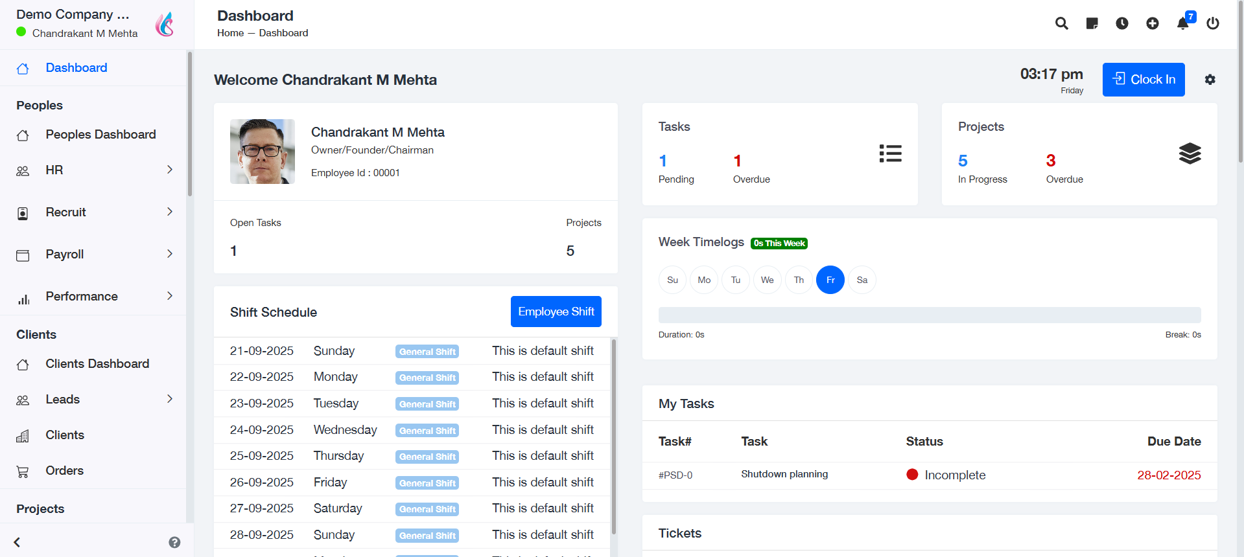The image size is (1244, 557).
Task: Select the Mo day in Week Timelogs
Action: click(703, 280)
